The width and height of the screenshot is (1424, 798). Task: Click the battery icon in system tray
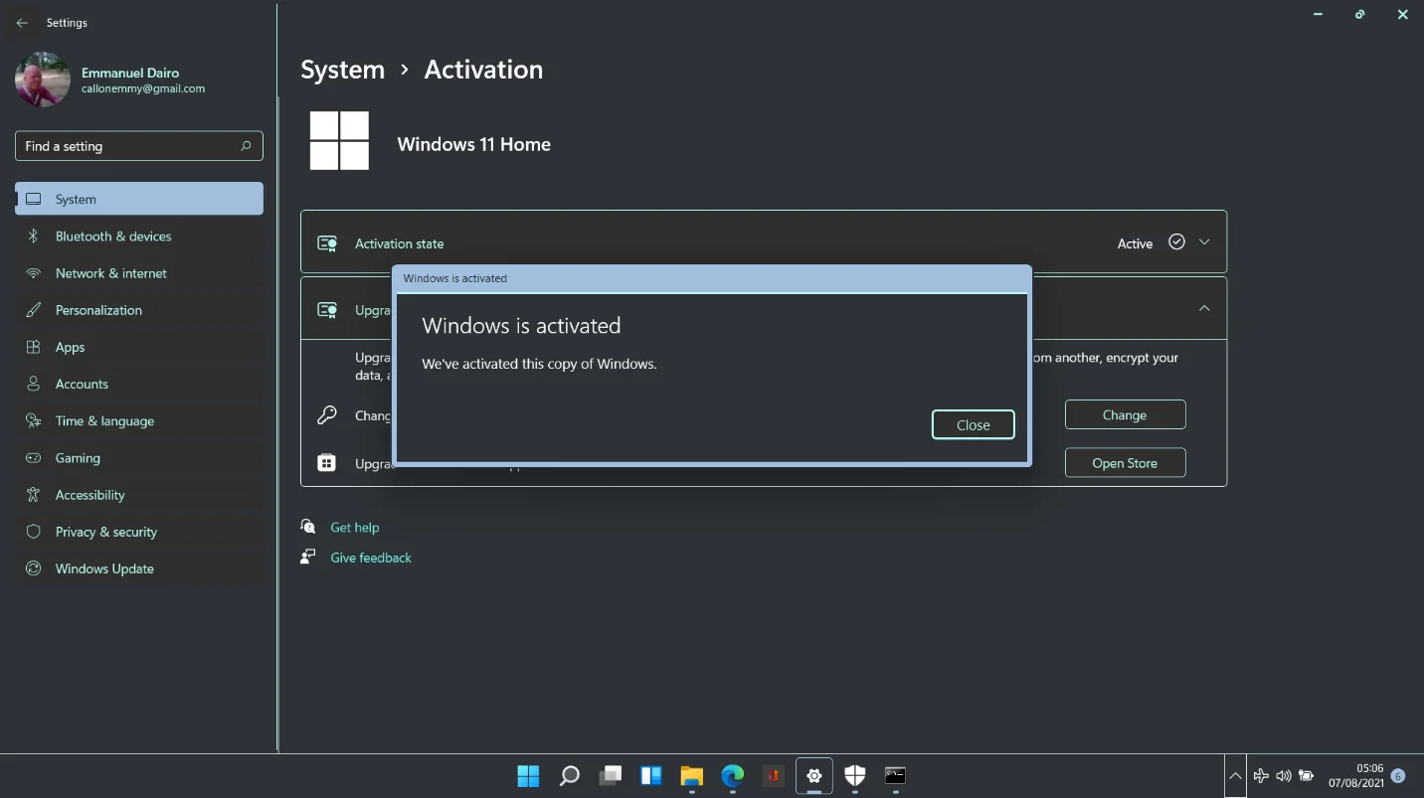1307,776
